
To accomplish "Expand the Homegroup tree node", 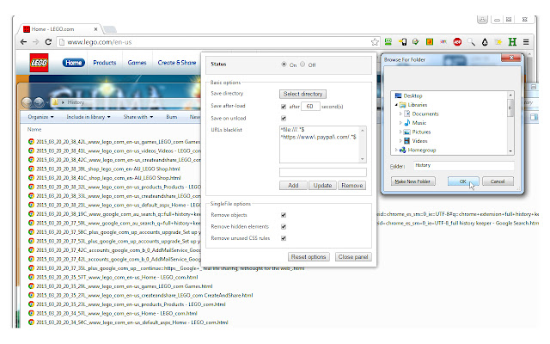I will pyautogui.click(x=396, y=150).
